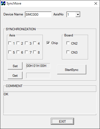
Task: Tick the Axis 7 checkbox
Action: click(x=26, y=52)
